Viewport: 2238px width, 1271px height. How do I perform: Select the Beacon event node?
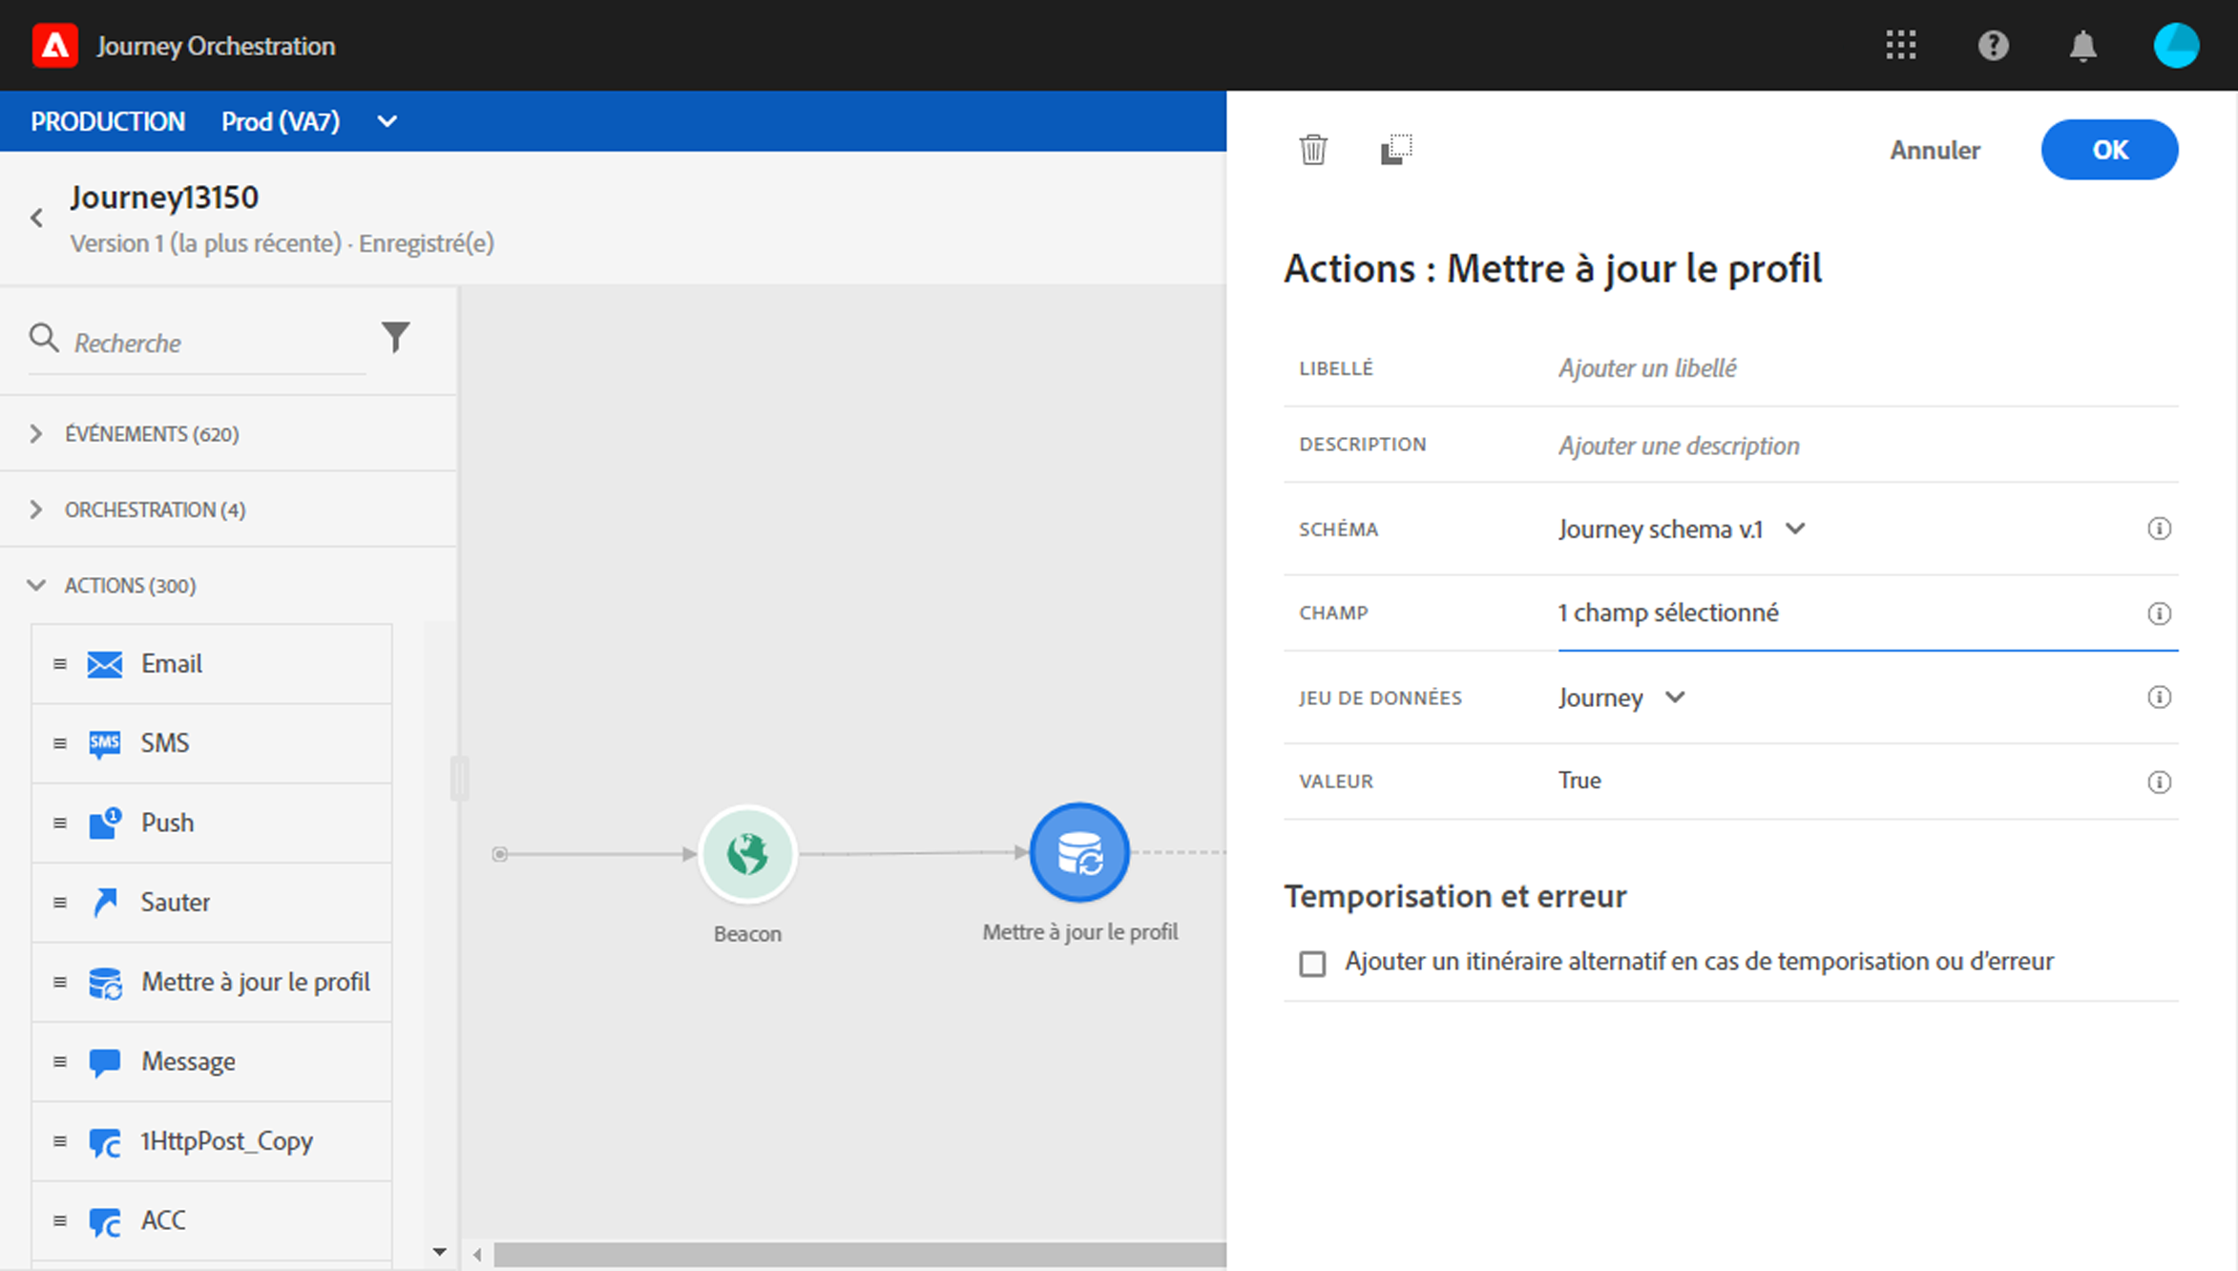747,854
